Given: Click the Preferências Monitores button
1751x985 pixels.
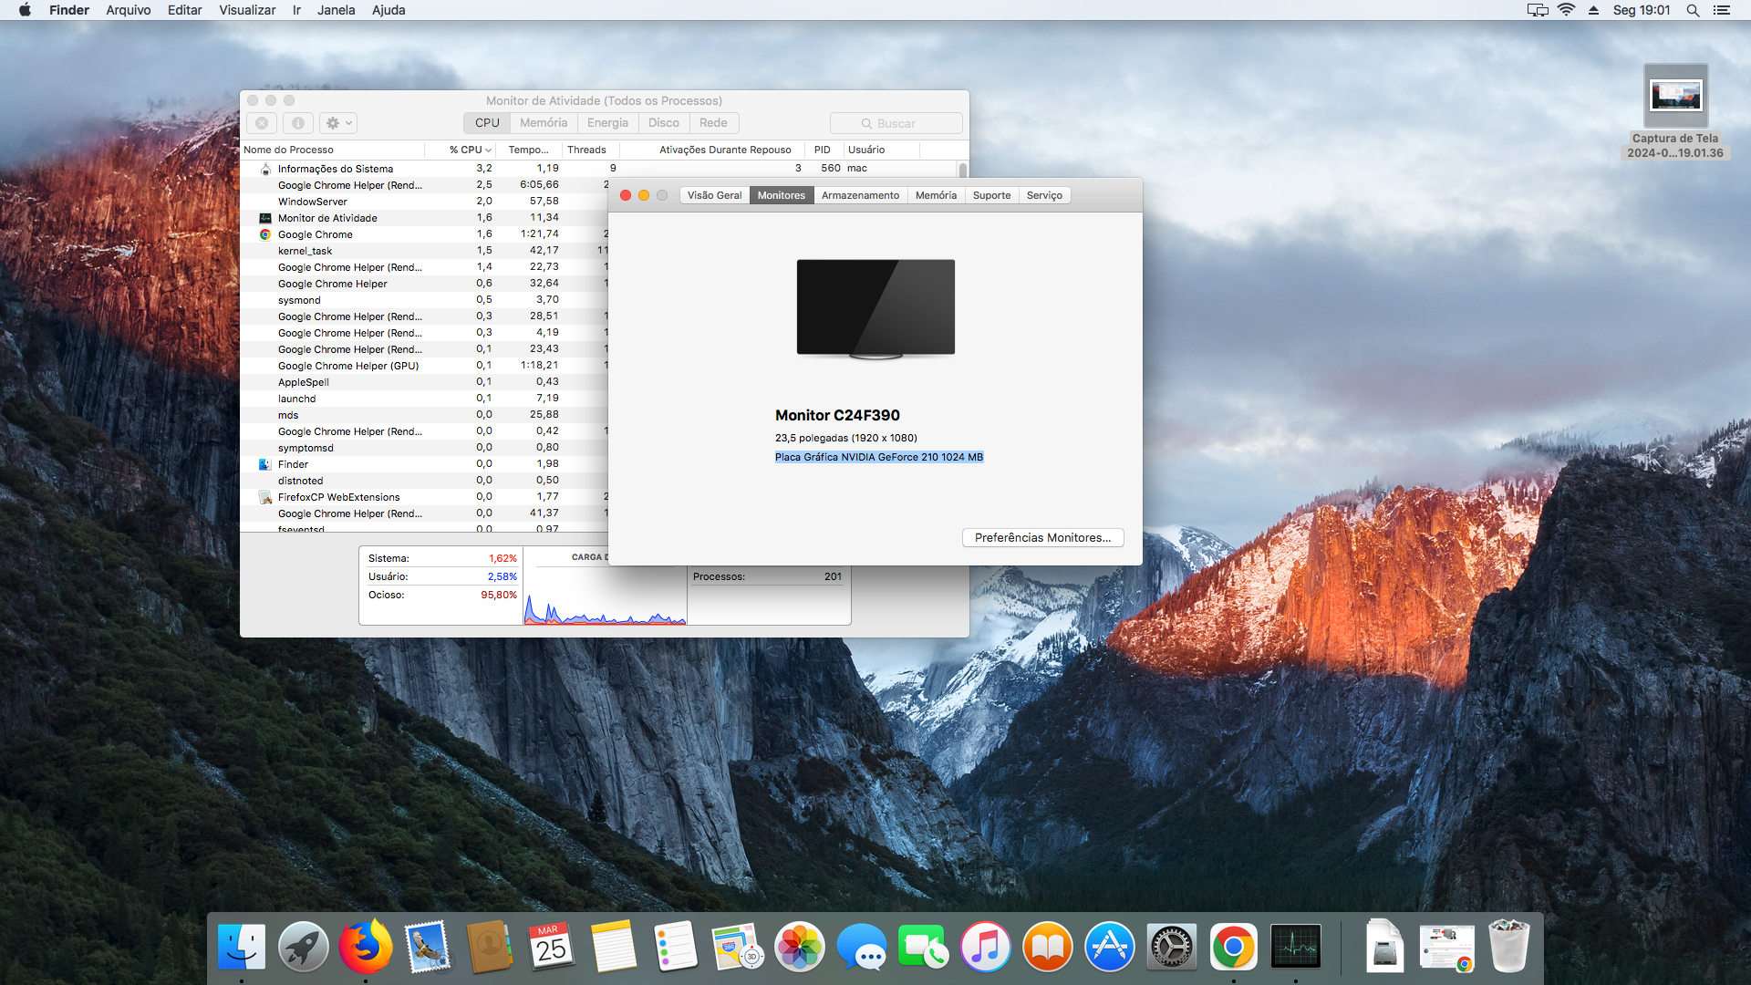Looking at the screenshot, I should point(1042,538).
